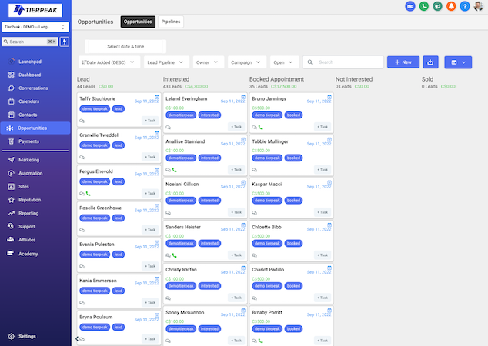
Task: Expand the Owner filter dropdown
Action: pos(208,62)
